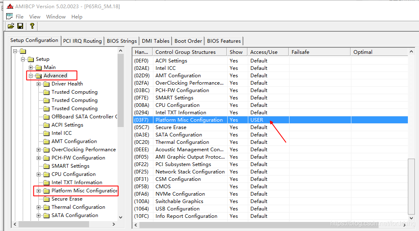The width and height of the screenshot is (419, 231).
Task: Click the folder icon beside ACPI Settings
Action: click(47, 125)
